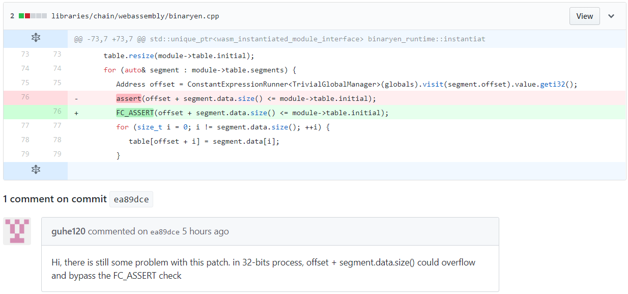Click the ea89dce commit hash badge
The width and height of the screenshot is (628, 294).
131,199
